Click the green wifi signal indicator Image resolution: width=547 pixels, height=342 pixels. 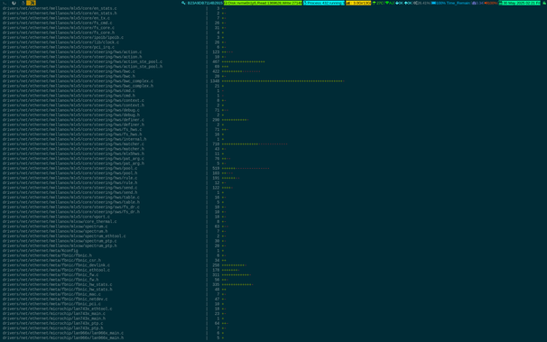click(x=389, y=3)
